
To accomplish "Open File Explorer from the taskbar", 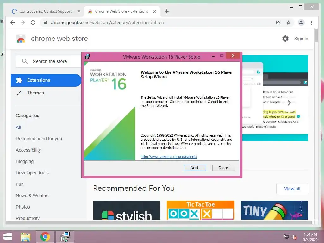I will (x=26, y=237).
